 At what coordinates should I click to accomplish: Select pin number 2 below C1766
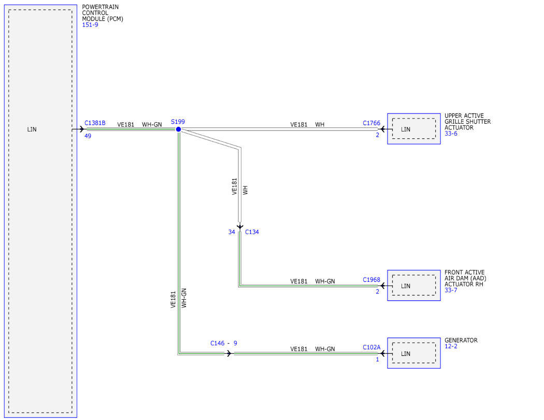378,135
